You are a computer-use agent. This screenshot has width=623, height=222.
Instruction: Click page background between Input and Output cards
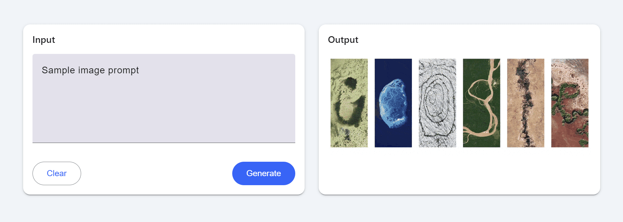click(x=312, y=109)
